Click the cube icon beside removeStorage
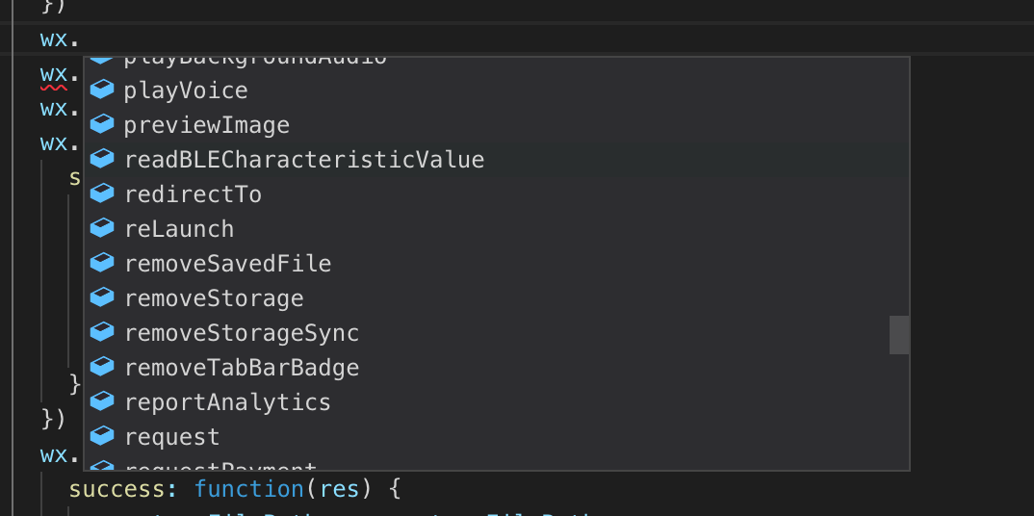The width and height of the screenshot is (1034, 516). (102, 297)
